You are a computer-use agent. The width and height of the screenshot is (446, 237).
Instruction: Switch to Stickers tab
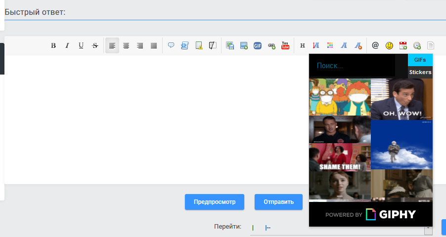(x=420, y=72)
